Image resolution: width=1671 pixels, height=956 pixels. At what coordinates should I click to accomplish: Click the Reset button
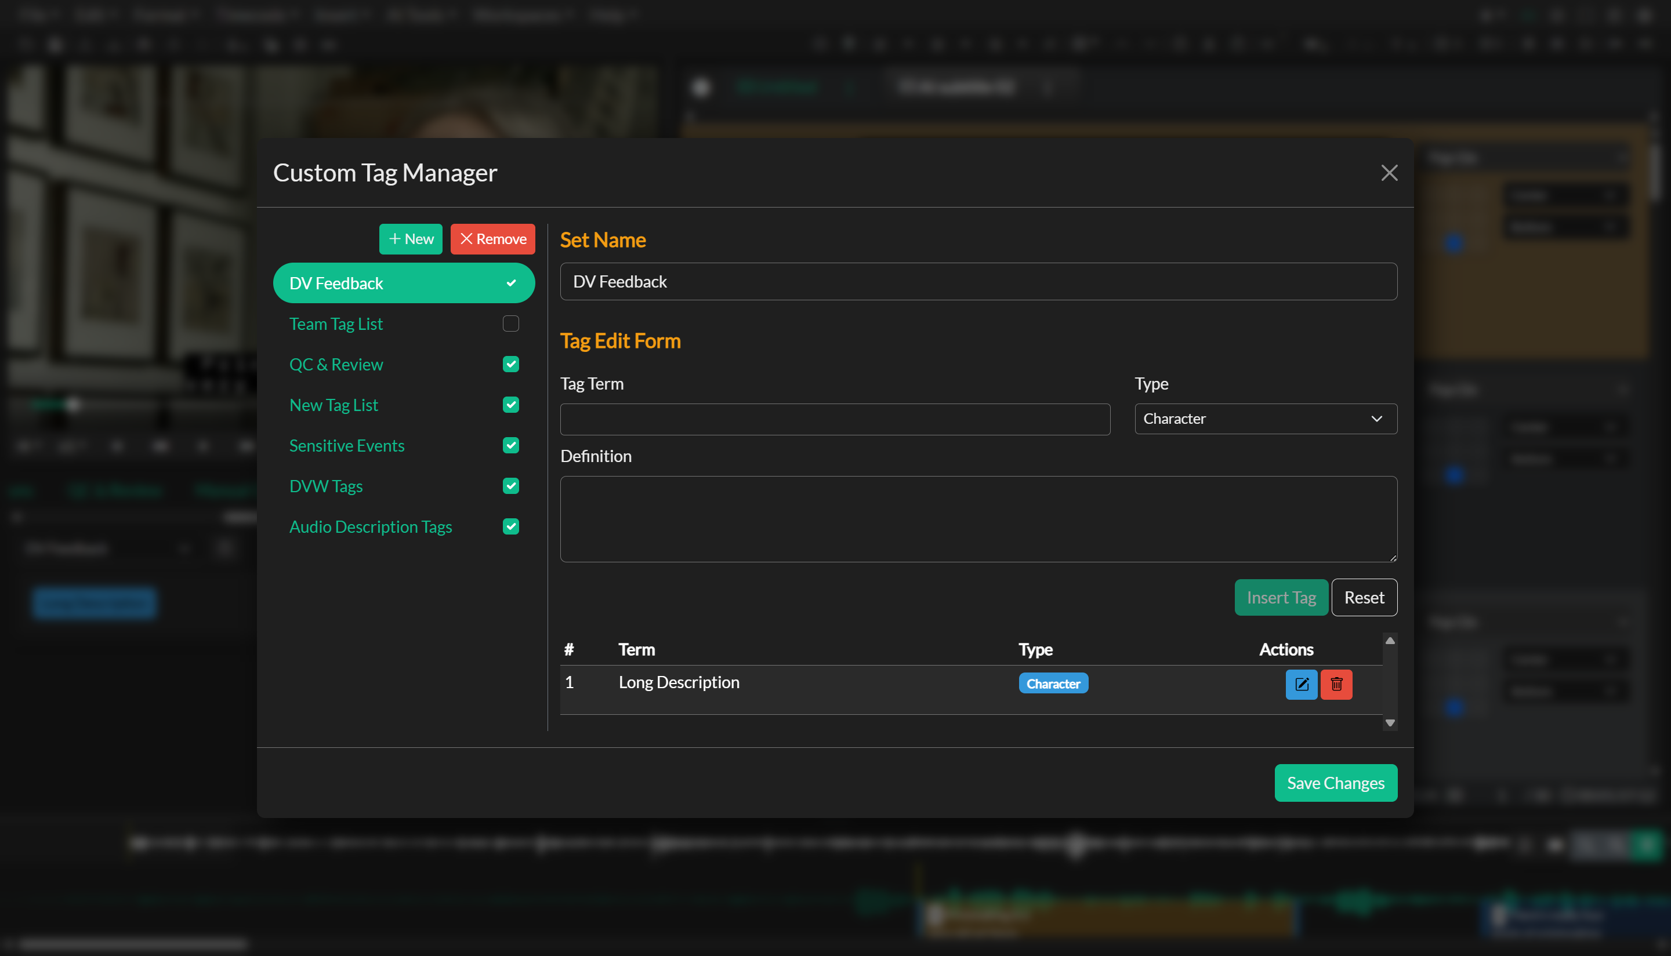tap(1364, 598)
